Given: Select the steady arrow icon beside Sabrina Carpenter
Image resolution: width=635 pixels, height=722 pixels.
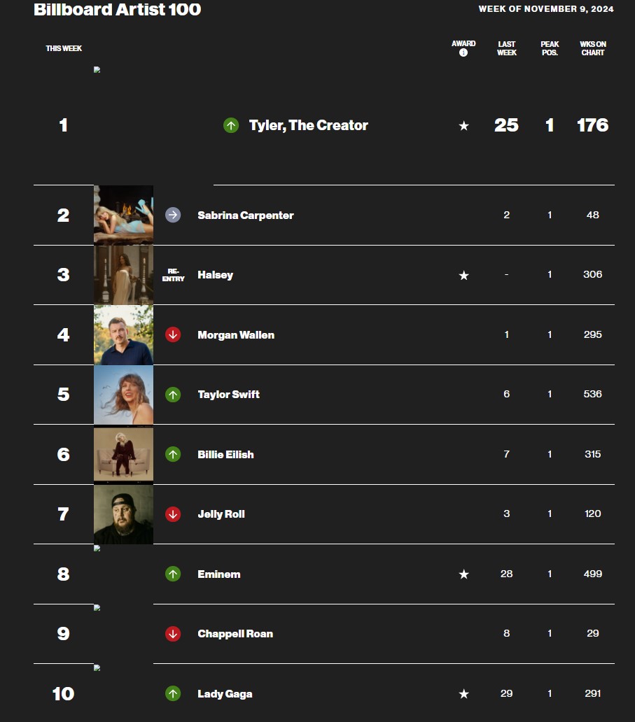Looking at the screenshot, I should tap(172, 215).
